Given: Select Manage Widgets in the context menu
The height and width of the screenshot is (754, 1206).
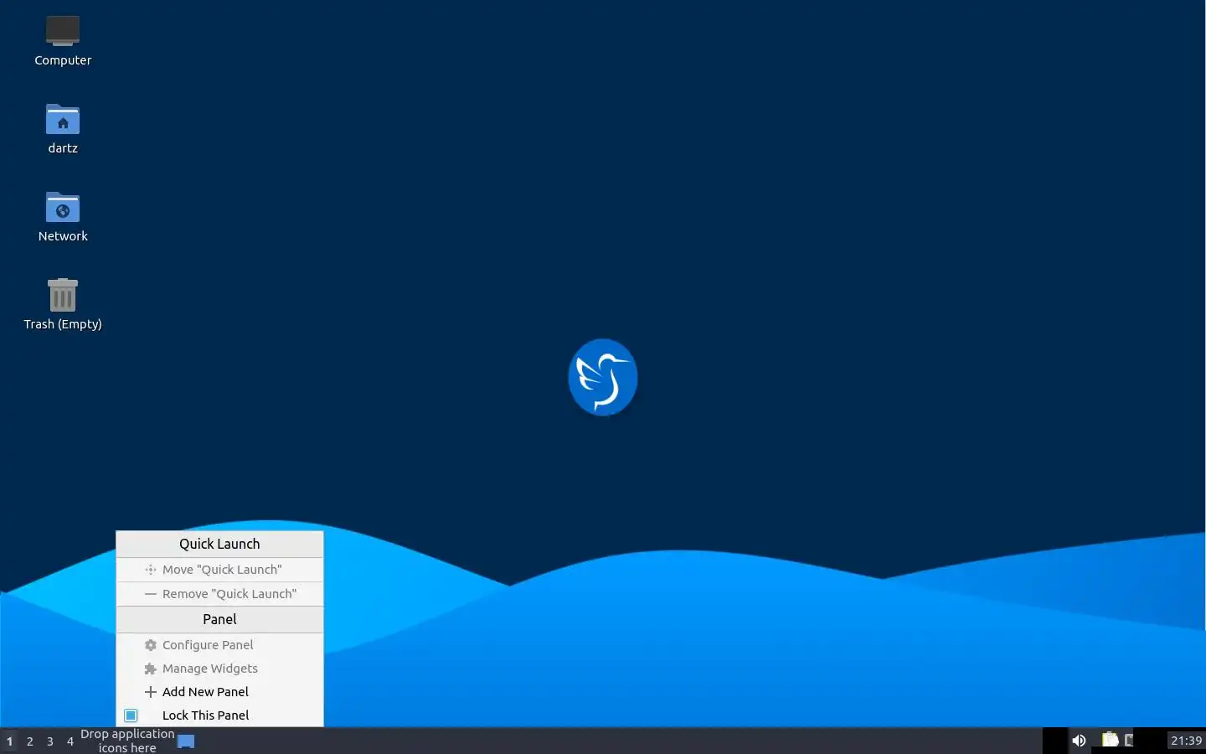Looking at the screenshot, I should pos(219,669).
